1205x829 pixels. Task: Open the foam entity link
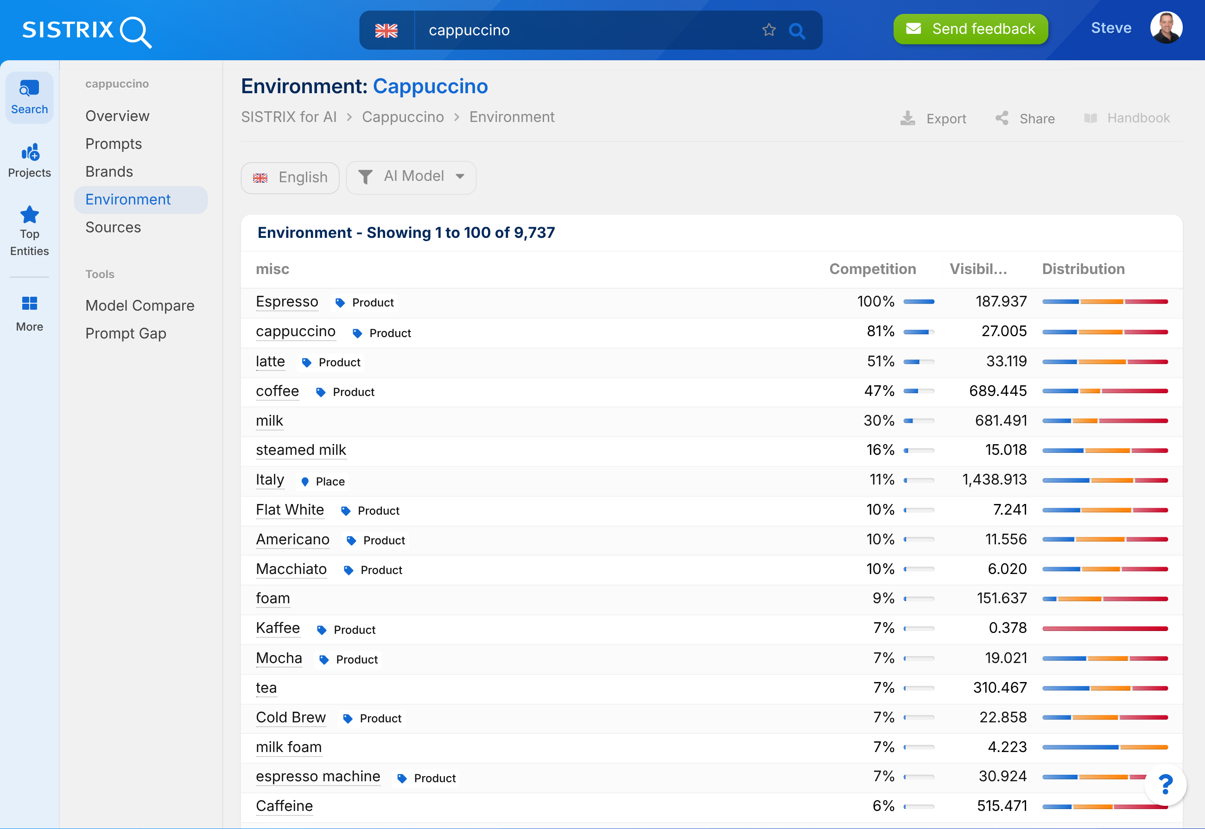273,599
